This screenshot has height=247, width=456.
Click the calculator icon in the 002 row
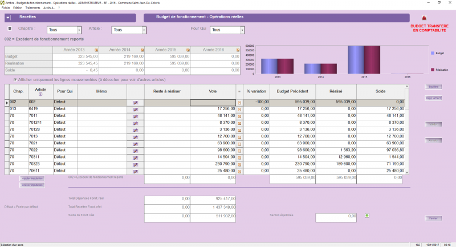(x=239, y=103)
